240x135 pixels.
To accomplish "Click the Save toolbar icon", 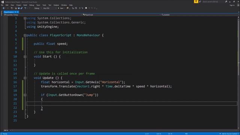I will coord(19,8).
